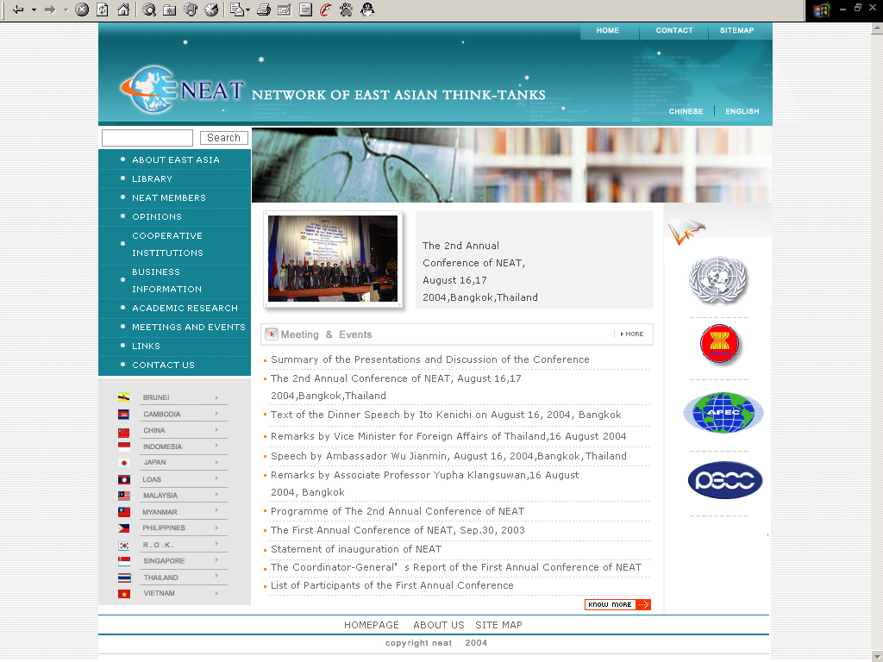
Task: Open the conference group photo thumbnail
Action: click(333, 259)
